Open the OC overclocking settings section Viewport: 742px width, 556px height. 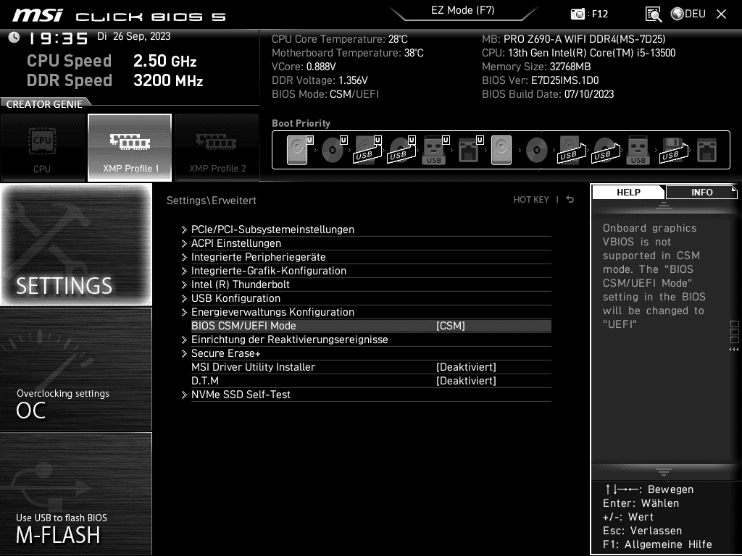pos(76,369)
